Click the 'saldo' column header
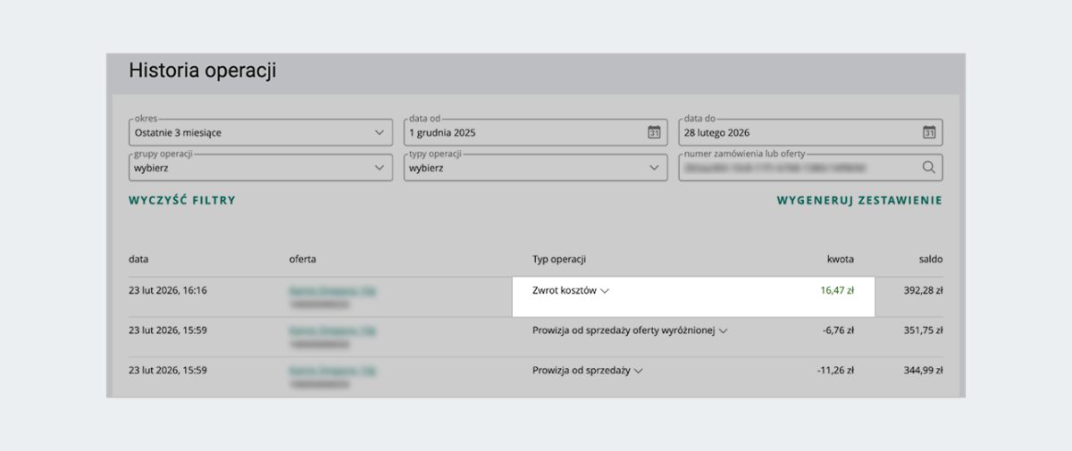The image size is (1072, 451). [x=931, y=260]
